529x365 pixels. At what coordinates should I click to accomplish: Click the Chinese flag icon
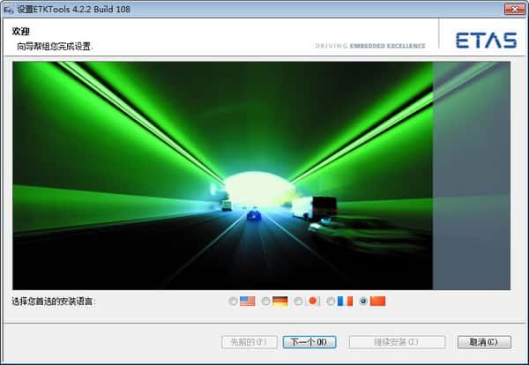378,301
